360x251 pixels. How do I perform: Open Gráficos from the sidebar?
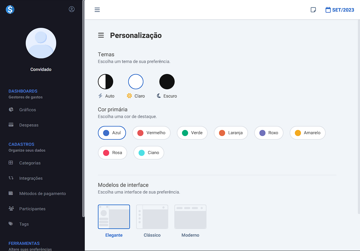[x=28, y=110]
